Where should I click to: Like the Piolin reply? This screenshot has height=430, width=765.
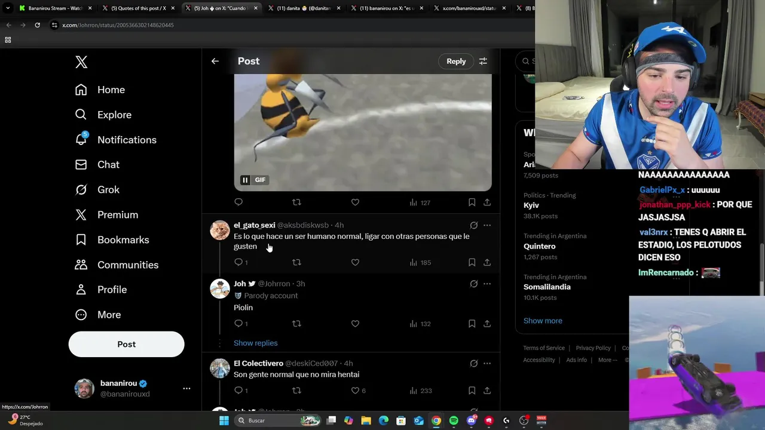(355, 324)
